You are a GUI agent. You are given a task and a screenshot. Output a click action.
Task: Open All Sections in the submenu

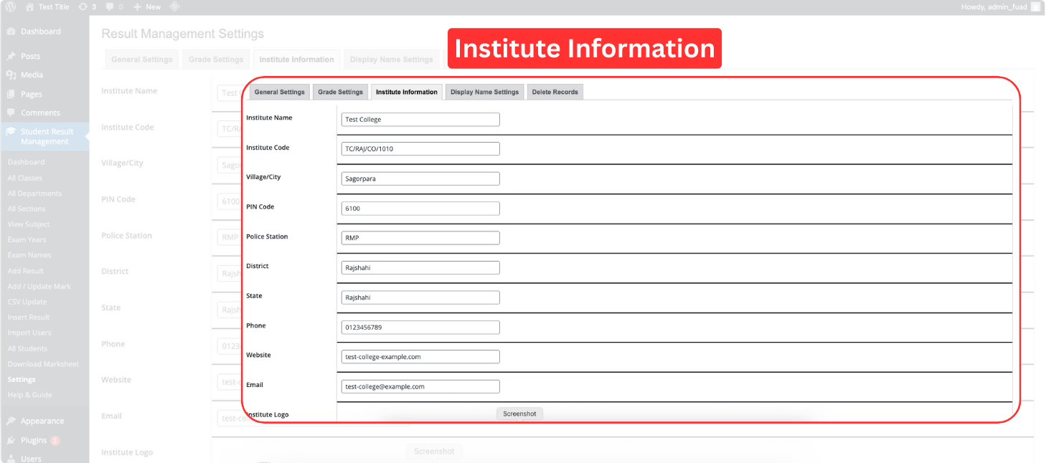point(27,209)
